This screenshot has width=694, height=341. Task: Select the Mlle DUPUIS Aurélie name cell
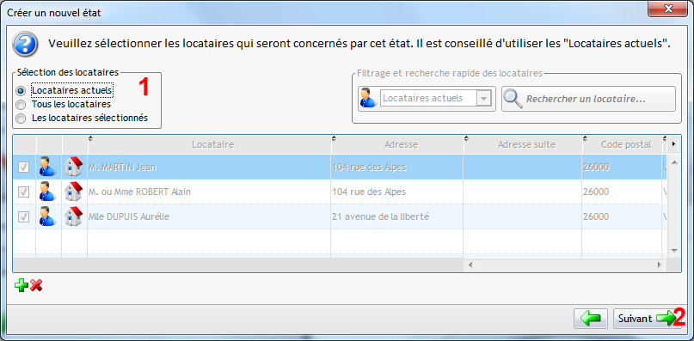209,216
